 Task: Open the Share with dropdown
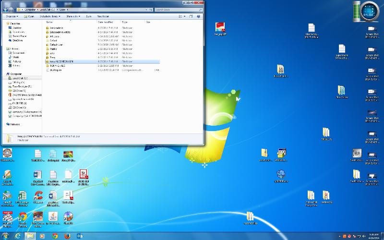[x=73, y=16]
